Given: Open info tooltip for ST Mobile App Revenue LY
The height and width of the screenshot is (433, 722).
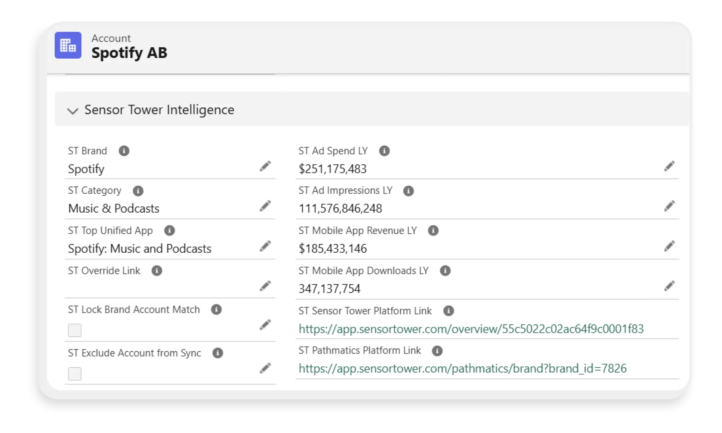Looking at the screenshot, I should tap(433, 230).
